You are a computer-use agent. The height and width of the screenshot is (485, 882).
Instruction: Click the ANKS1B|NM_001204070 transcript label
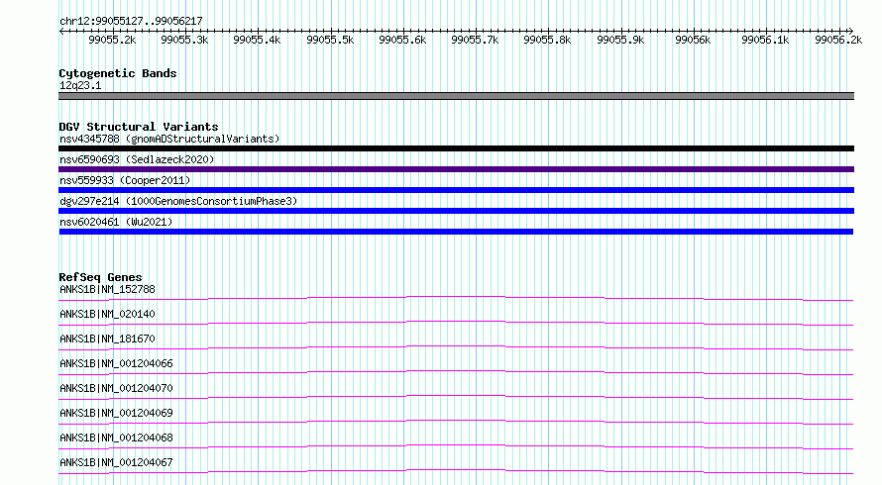pos(116,388)
